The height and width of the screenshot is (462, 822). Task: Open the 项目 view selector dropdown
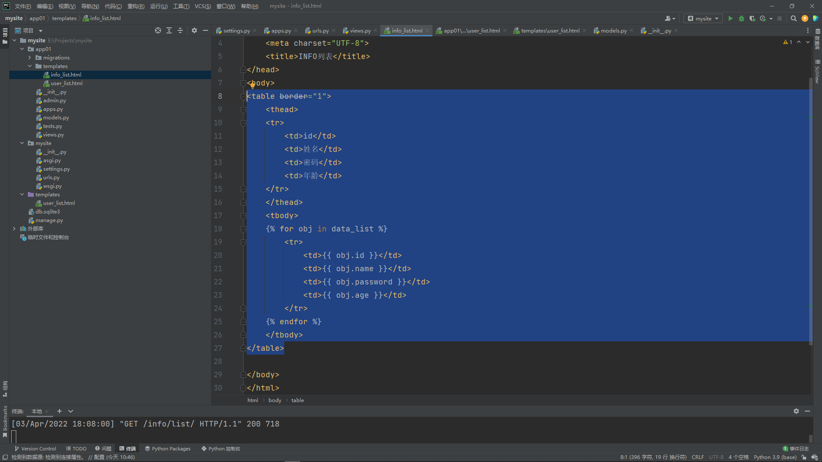(x=41, y=31)
